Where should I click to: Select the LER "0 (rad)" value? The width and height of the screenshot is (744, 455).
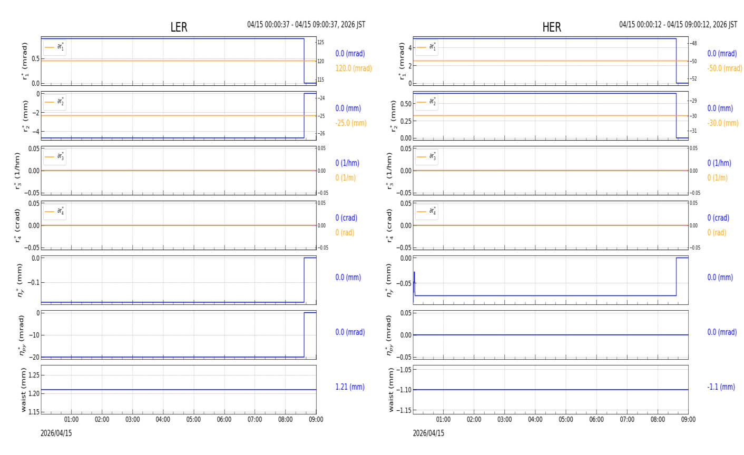[x=345, y=233]
